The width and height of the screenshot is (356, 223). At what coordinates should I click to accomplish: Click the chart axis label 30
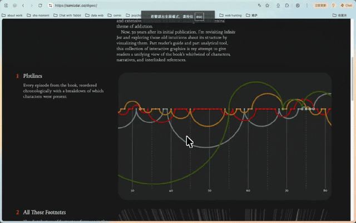tap(132, 191)
